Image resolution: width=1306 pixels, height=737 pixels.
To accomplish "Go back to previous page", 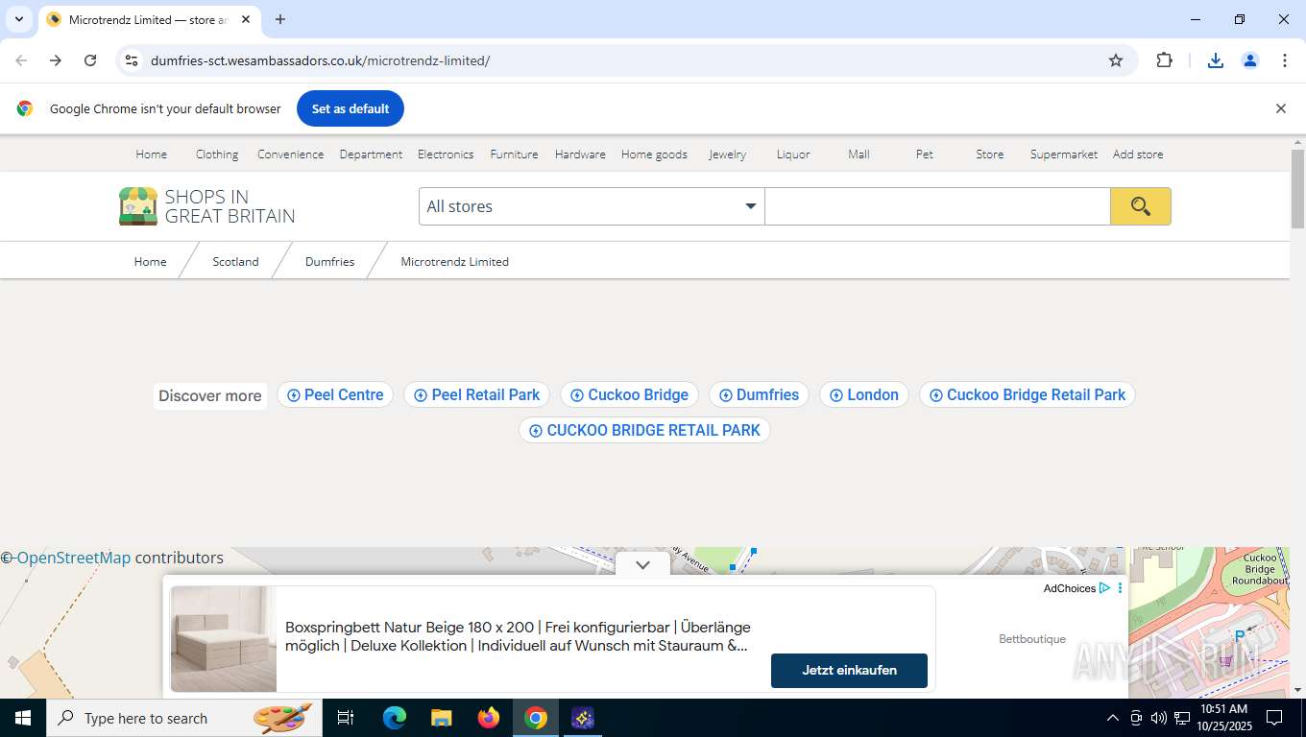I will (x=21, y=60).
